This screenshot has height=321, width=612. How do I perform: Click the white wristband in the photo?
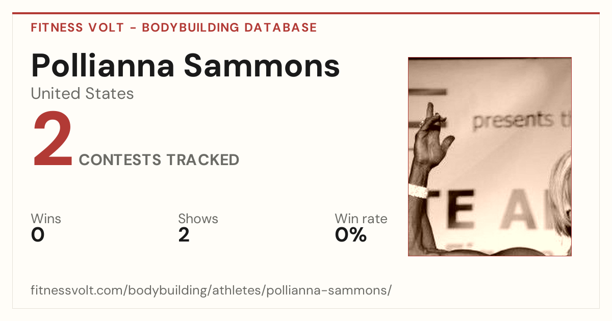(x=418, y=191)
